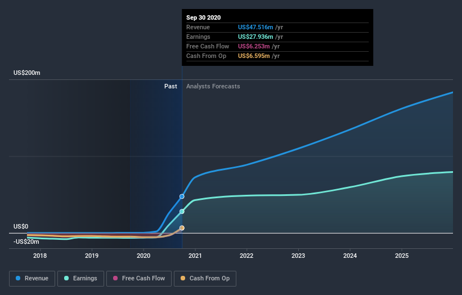
Task: Toggle the Free Cash Flow legend series
Action: tap(139, 279)
